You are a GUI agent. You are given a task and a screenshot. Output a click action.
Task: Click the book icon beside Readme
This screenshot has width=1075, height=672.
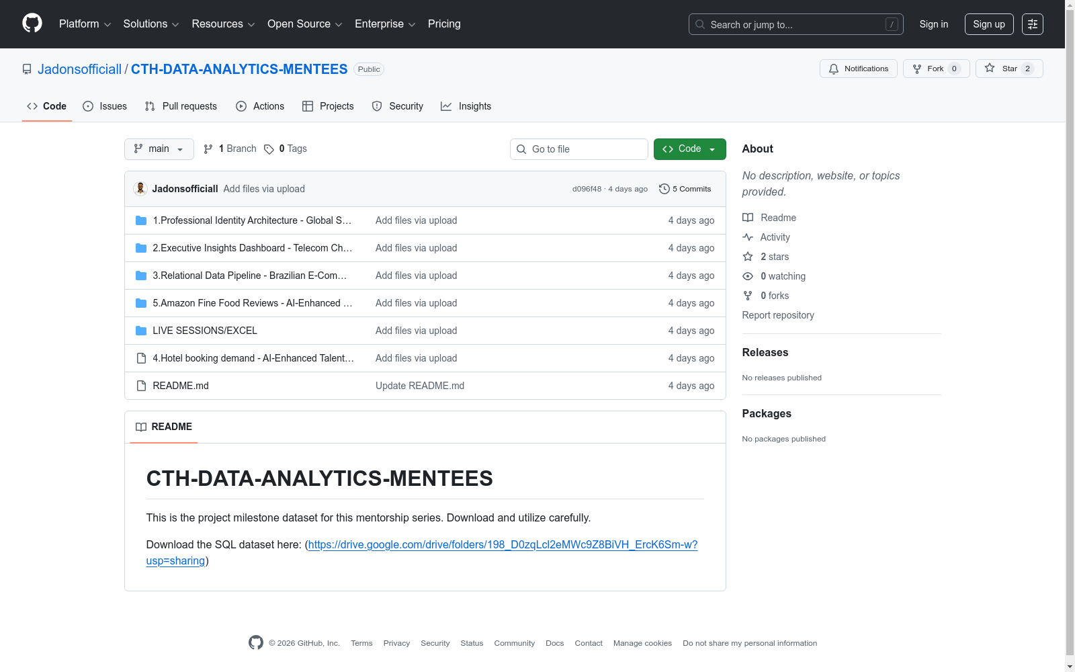[x=748, y=218]
